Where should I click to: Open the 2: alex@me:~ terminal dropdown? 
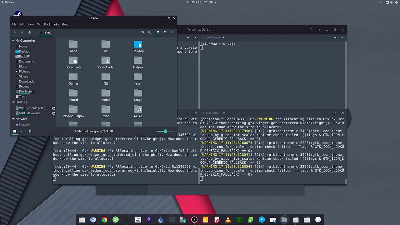click(214, 37)
